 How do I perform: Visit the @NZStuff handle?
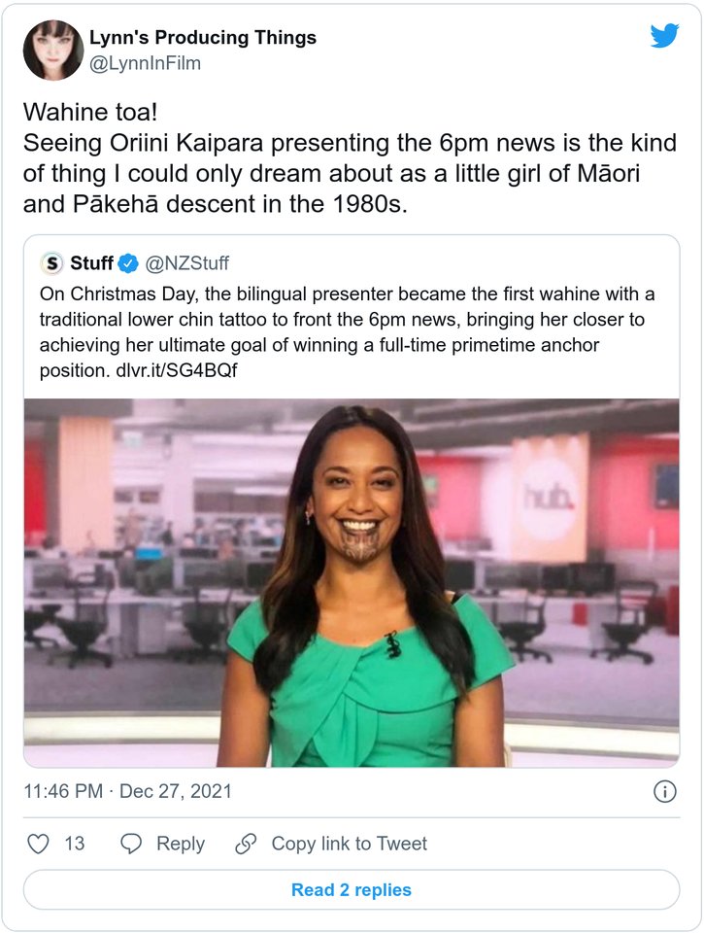pyautogui.click(x=186, y=263)
